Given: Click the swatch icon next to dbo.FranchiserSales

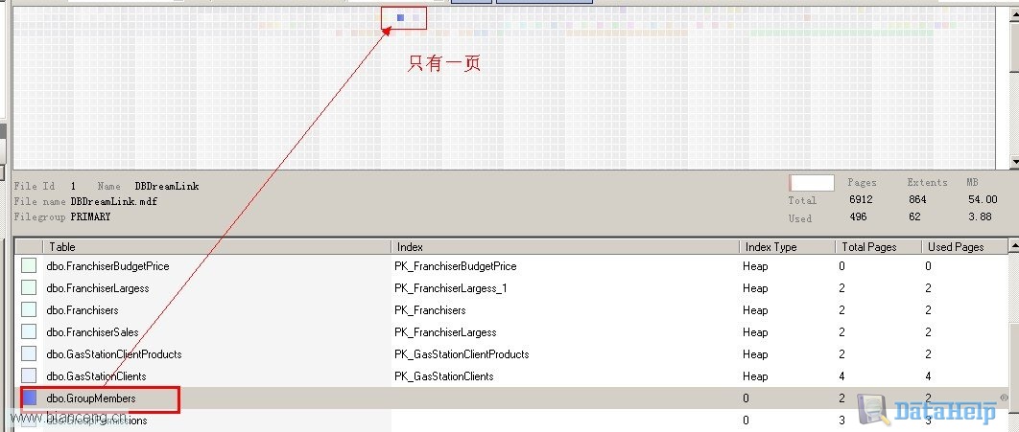Looking at the screenshot, I should [29, 332].
